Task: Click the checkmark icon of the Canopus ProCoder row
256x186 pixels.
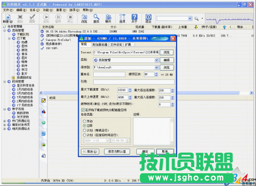Action: pyautogui.click(x=42, y=40)
